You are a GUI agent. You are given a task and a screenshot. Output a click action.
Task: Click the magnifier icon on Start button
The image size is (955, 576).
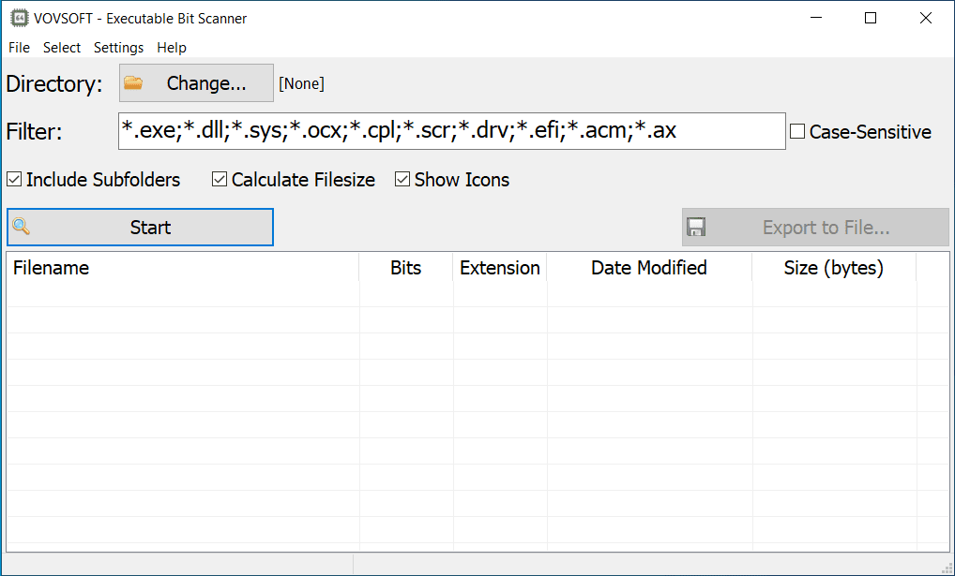[22, 227]
